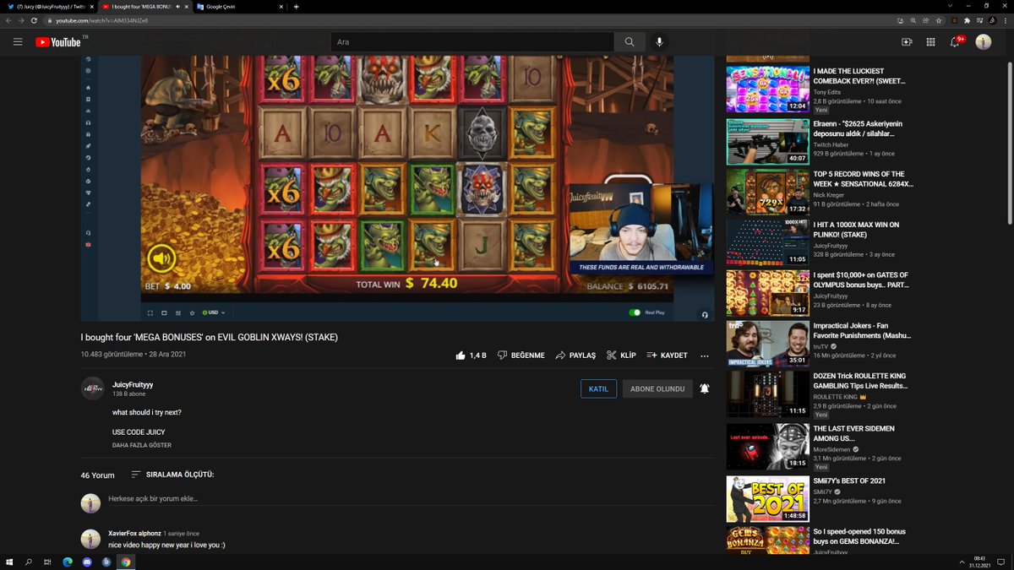
Task: Open XavierFox alphonz commenter name
Action: 134,534
